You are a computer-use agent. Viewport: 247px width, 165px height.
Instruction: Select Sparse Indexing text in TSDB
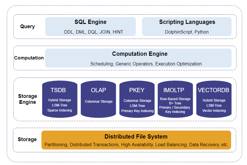(x=60, y=110)
